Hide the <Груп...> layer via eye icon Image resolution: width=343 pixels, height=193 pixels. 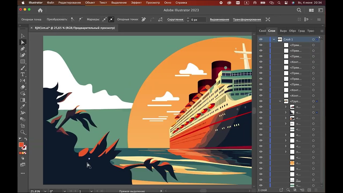[x=261, y=101]
